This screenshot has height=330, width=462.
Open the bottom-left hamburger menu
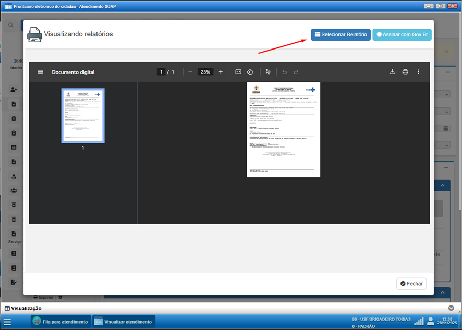(7, 322)
